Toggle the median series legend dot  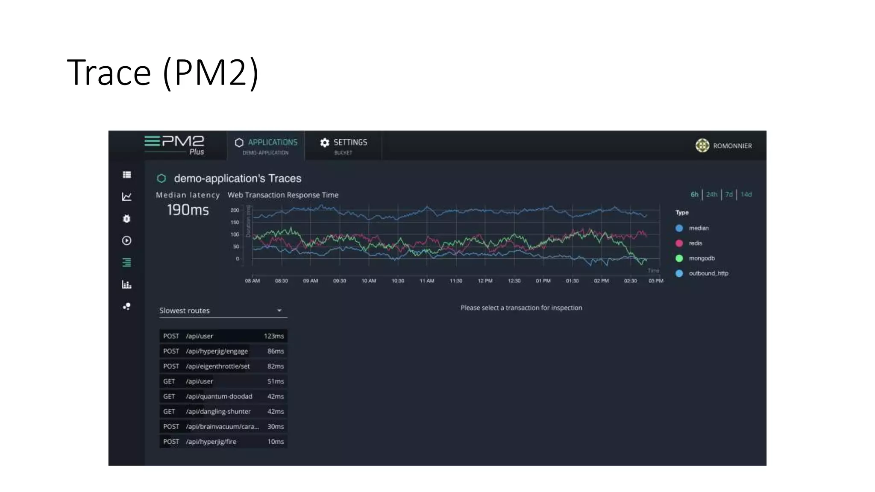click(x=679, y=228)
